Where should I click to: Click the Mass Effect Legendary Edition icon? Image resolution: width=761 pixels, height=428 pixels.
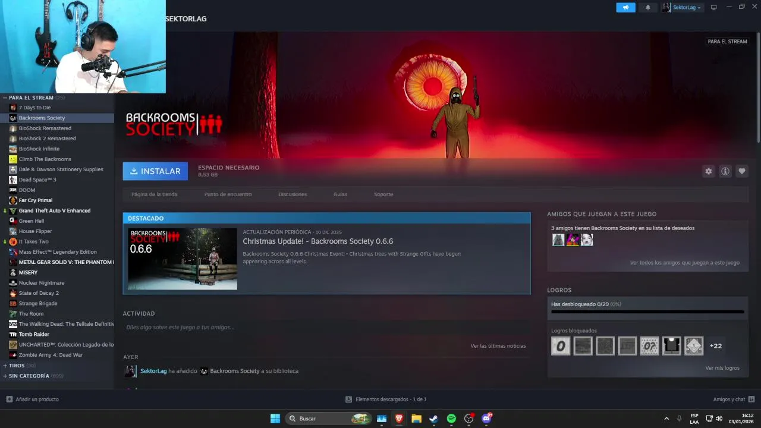point(13,252)
